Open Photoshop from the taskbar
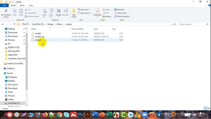 click(81, 115)
